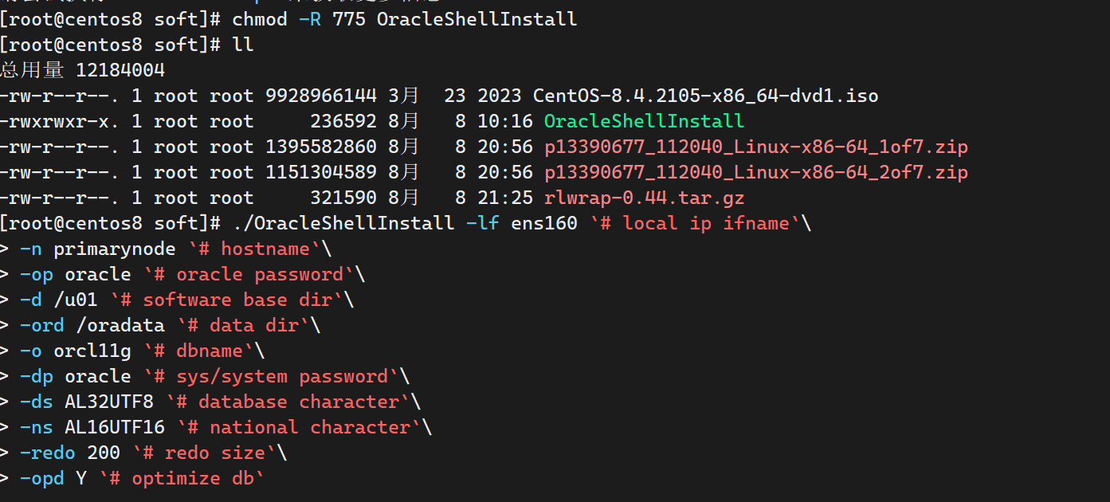Click the green OracleShellInstall file in listing
Image resolution: width=1110 pixels, height=502 pixels.
click(644, 122)
